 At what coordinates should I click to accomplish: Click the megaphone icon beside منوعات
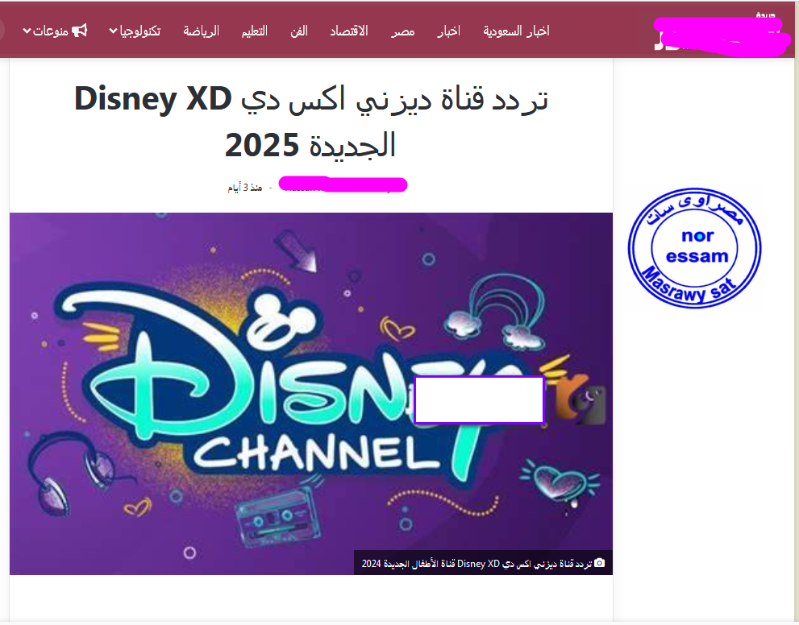(x=80, y=31)
